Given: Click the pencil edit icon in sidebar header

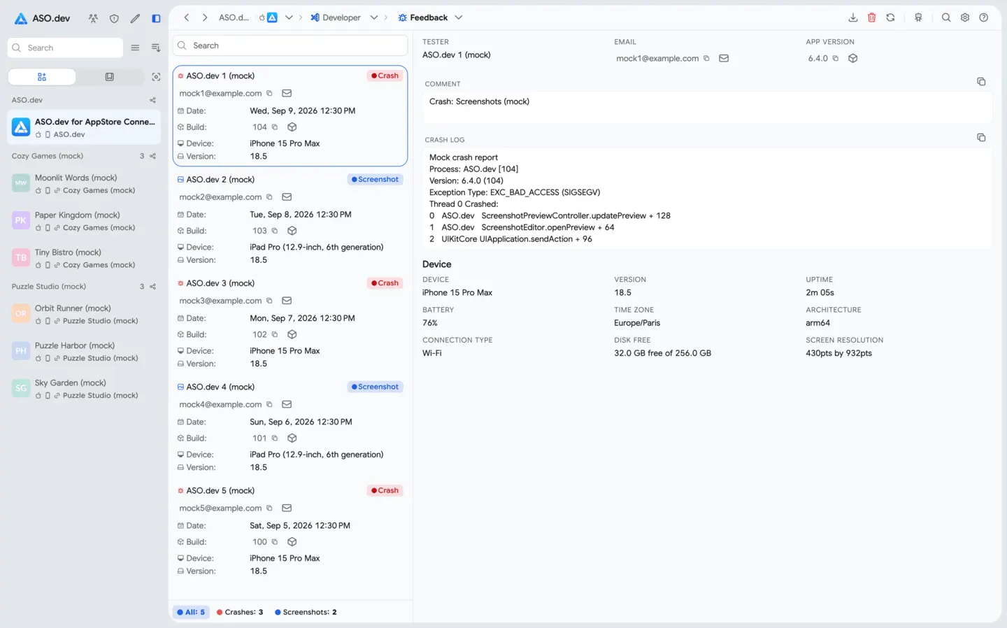Looking at the screenshot, I should pyautogui.click(x=135, y=18).
